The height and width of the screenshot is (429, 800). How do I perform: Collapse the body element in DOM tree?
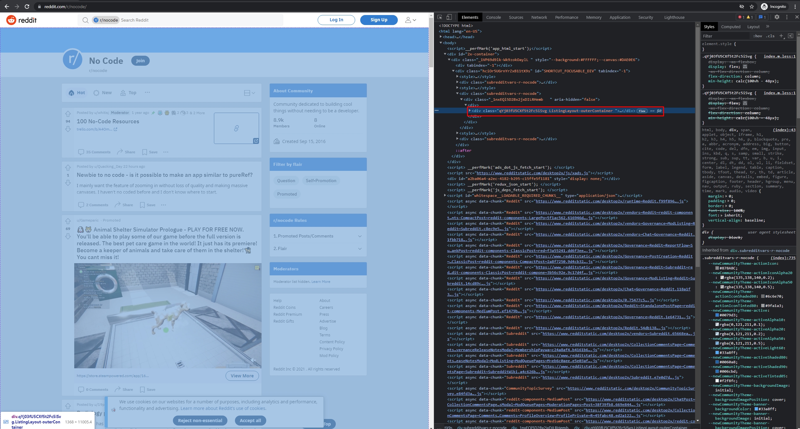click(x=441, y=43)
